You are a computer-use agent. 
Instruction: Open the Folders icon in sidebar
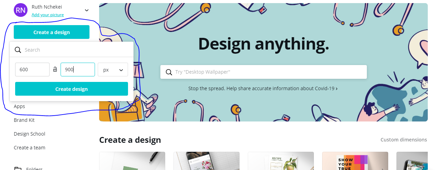(18, 169)
